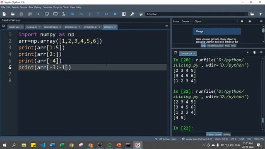Open Windows Start menu
Screen dimensions: 265x149
[x=5, y=145]
